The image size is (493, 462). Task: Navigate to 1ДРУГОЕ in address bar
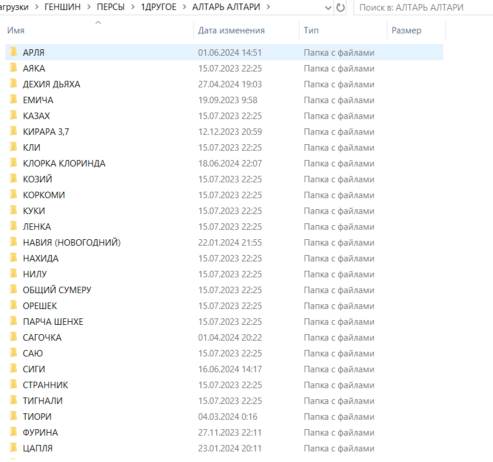pyautogui.click(x=158, y=7)
